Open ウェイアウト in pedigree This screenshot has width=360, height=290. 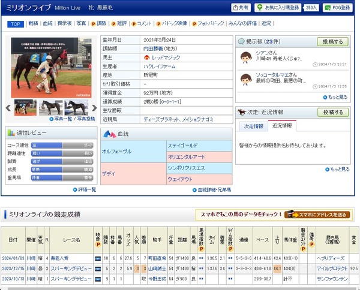click(180, 179)
